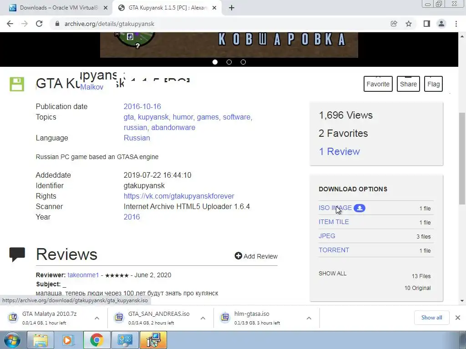Screen dimensions: 466x349
Task: Launch the media player taskbar icon
Action: pos(68,340)
